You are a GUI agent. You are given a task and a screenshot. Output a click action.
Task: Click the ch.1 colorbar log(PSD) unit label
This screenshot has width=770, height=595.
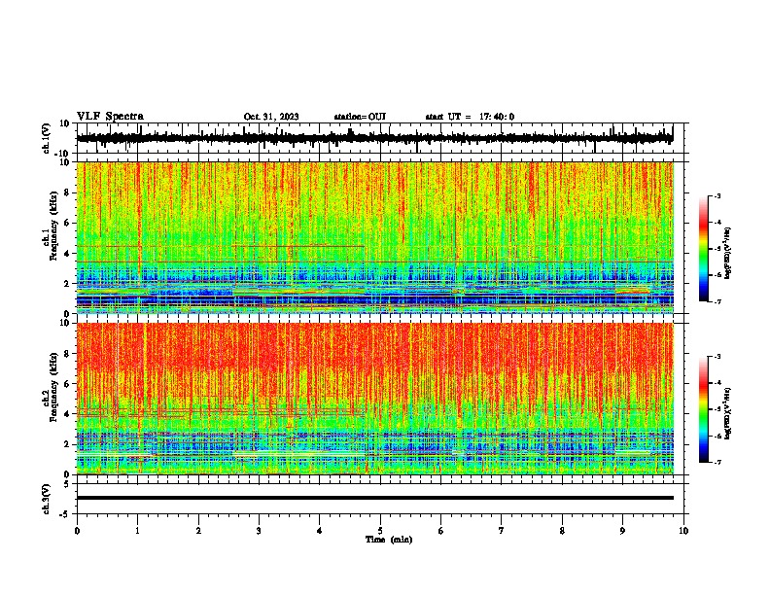pos(728,254)
